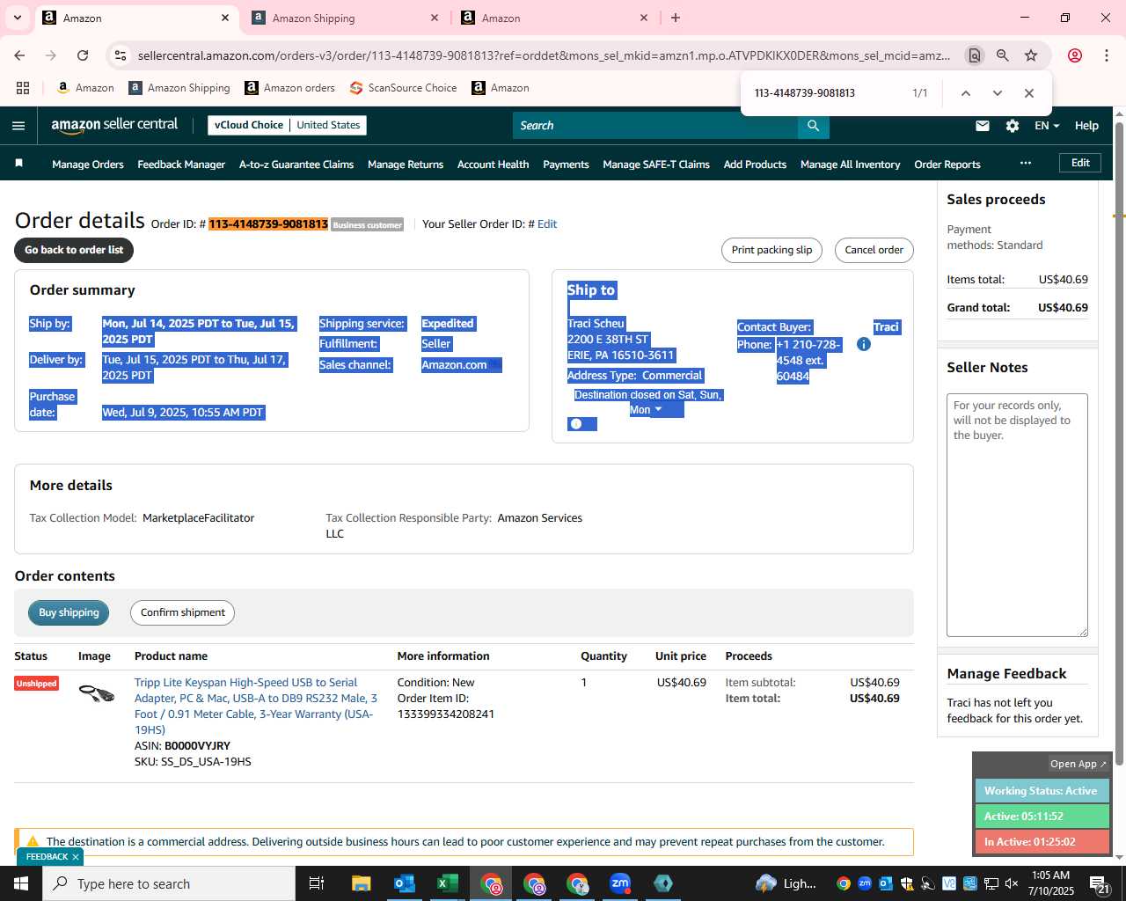The image size is (1126, 901).
Task: Click the Amazon Seller Central logo
Action: (x=114, y=125)
